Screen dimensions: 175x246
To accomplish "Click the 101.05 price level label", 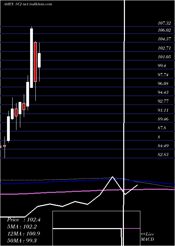I will (164, 57).
